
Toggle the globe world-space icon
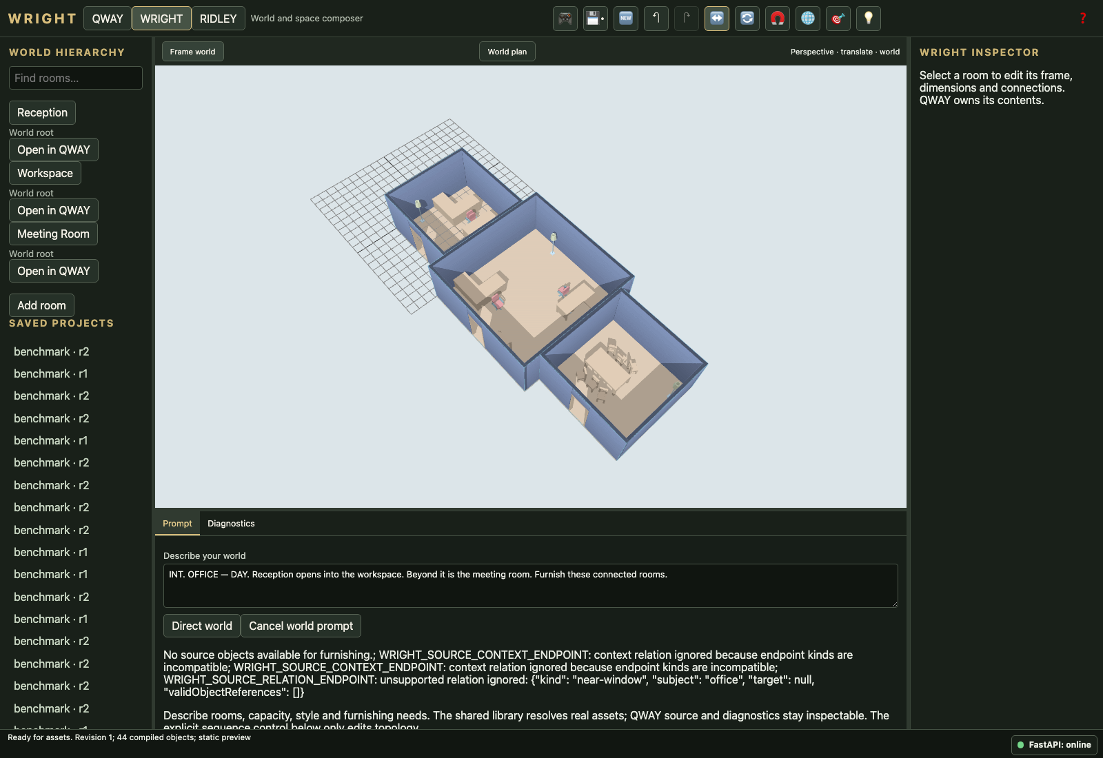(808, 19)
